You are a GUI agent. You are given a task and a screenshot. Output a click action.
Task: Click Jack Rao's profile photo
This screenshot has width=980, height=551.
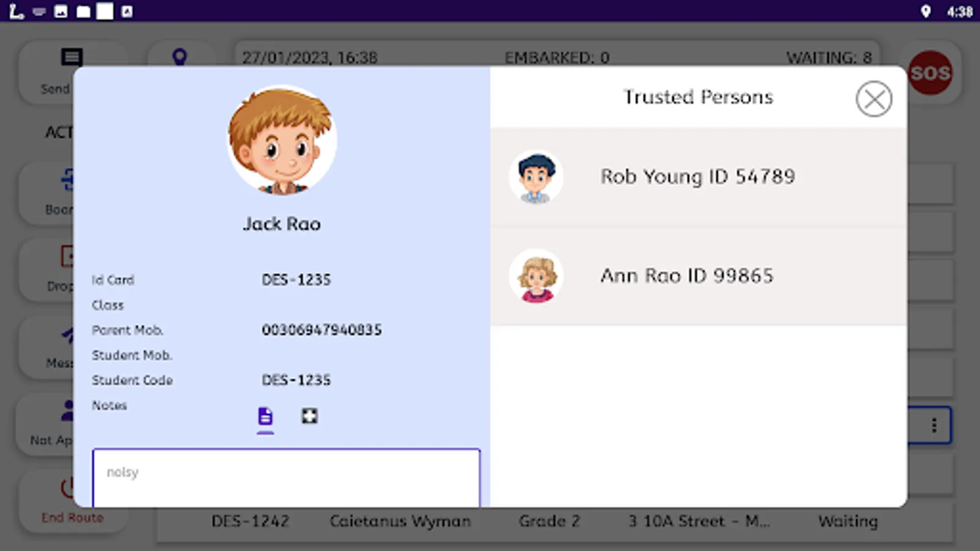click(x=282, y=140)
